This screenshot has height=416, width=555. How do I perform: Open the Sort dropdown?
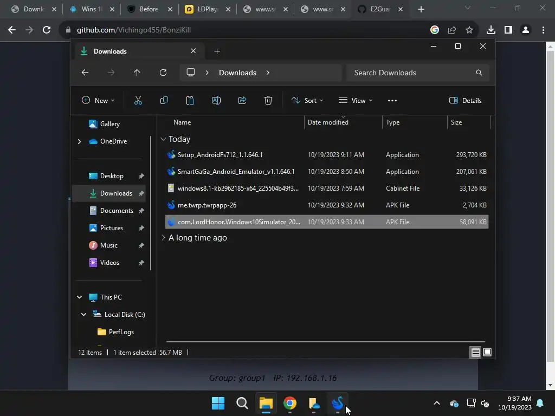click(x=307, y=100)
